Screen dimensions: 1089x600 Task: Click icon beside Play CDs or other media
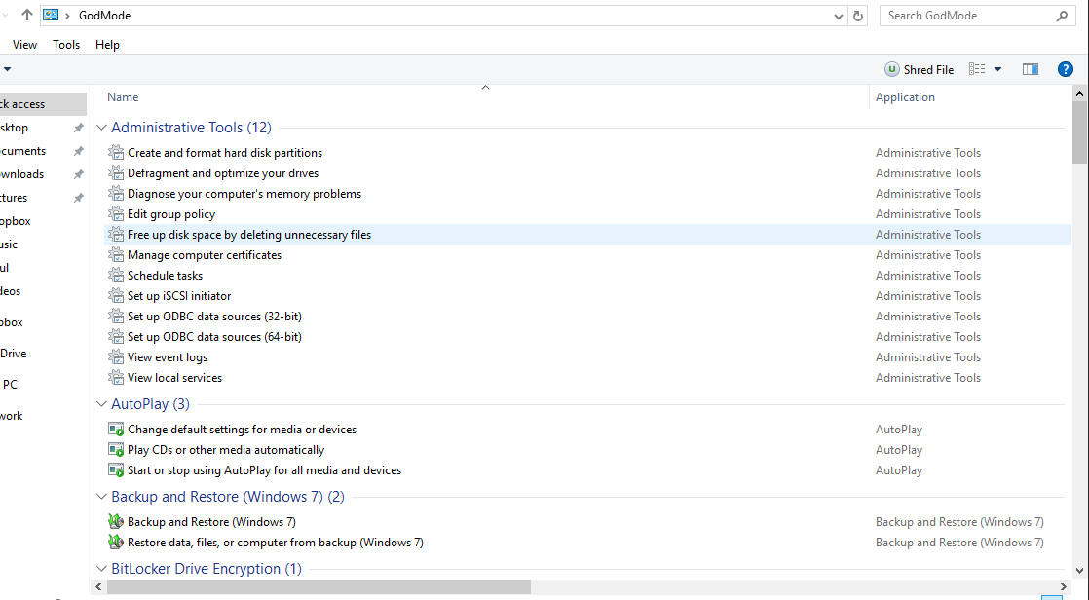tap(116, 450)
